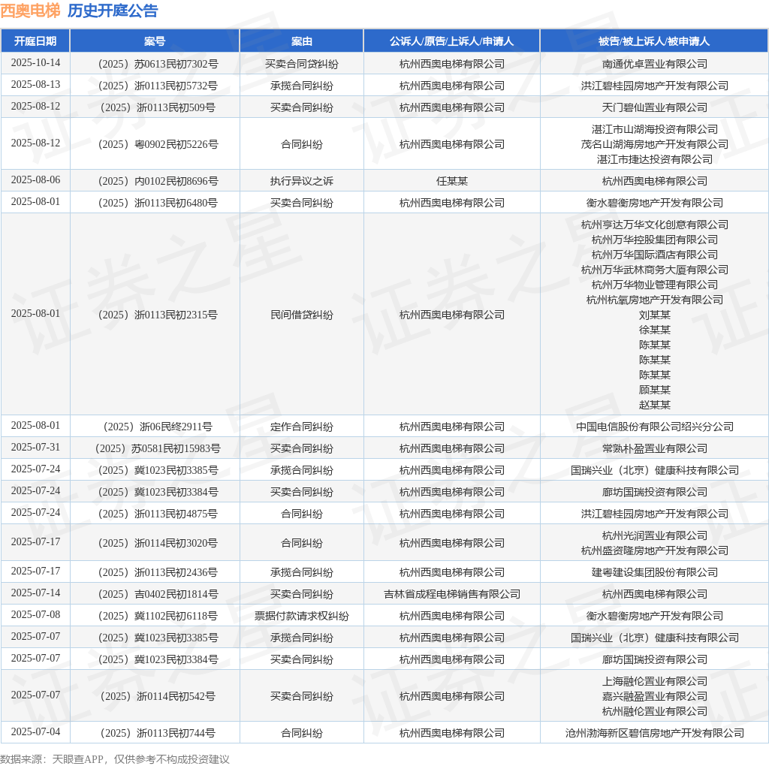769x766 pixels.
Task: Click the date 2025-07-04
Action: tap(35, 731)
